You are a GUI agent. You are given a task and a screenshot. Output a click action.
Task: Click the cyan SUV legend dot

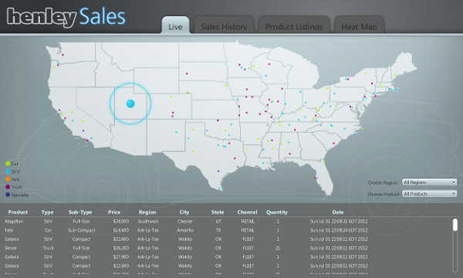[8, 171]
